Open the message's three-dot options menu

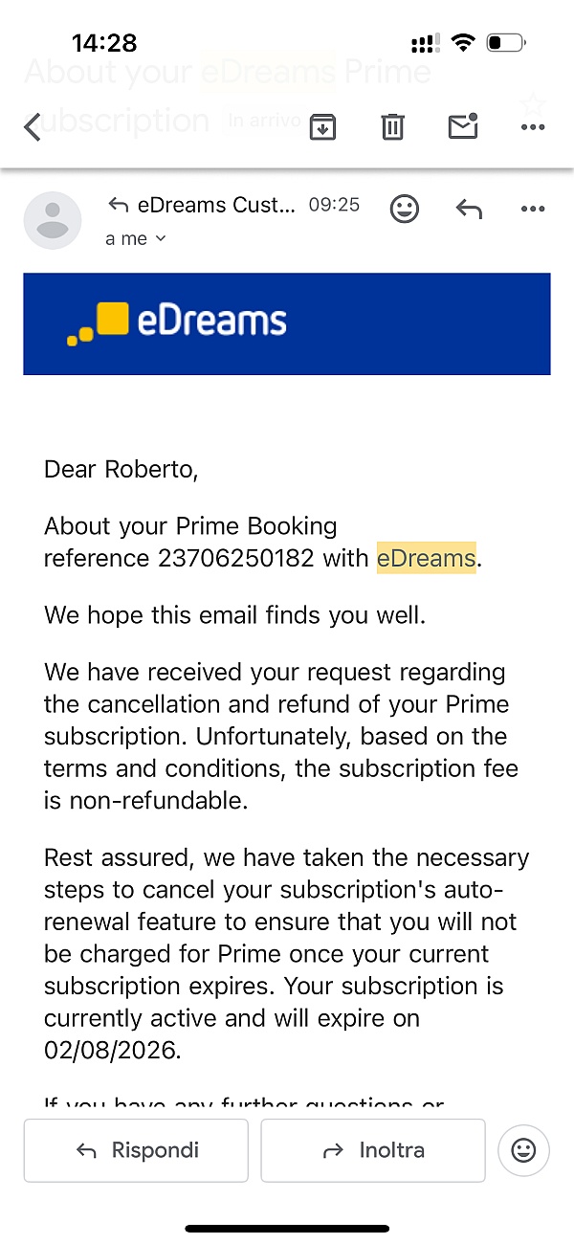click(533, 209)
